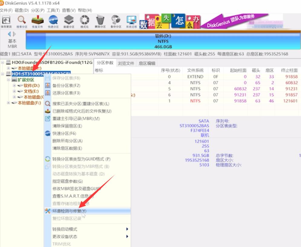The width and height of the screenshot is (301, 247).
Task: Click the DiskGenius app icon in title bar
Action: 2,3
